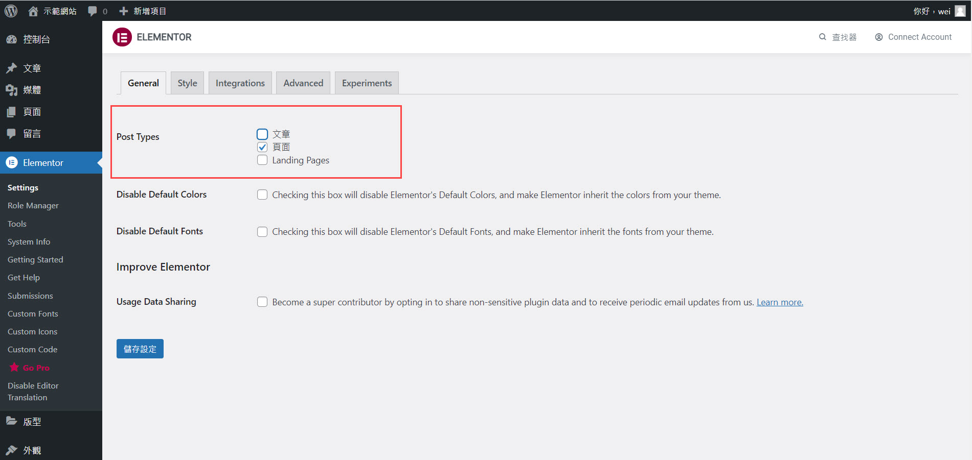Click the folder icon for 版型

tap(11, 421)
